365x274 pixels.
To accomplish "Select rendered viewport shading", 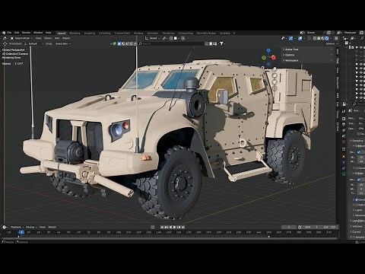I will (x=327, y=38).
